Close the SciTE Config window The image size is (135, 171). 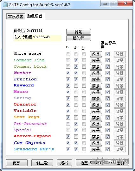tap(125, 3)
